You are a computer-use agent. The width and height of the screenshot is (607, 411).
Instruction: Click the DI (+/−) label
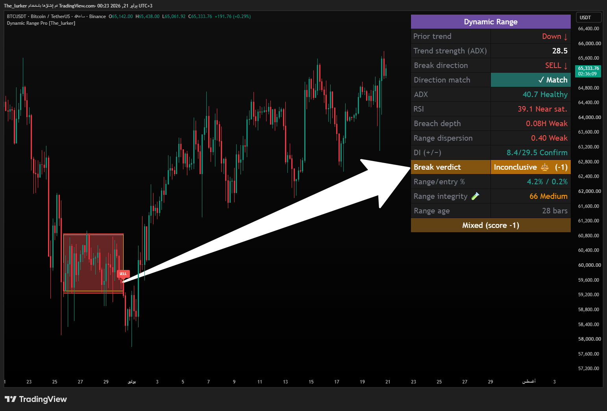click(x=427, y=152)
